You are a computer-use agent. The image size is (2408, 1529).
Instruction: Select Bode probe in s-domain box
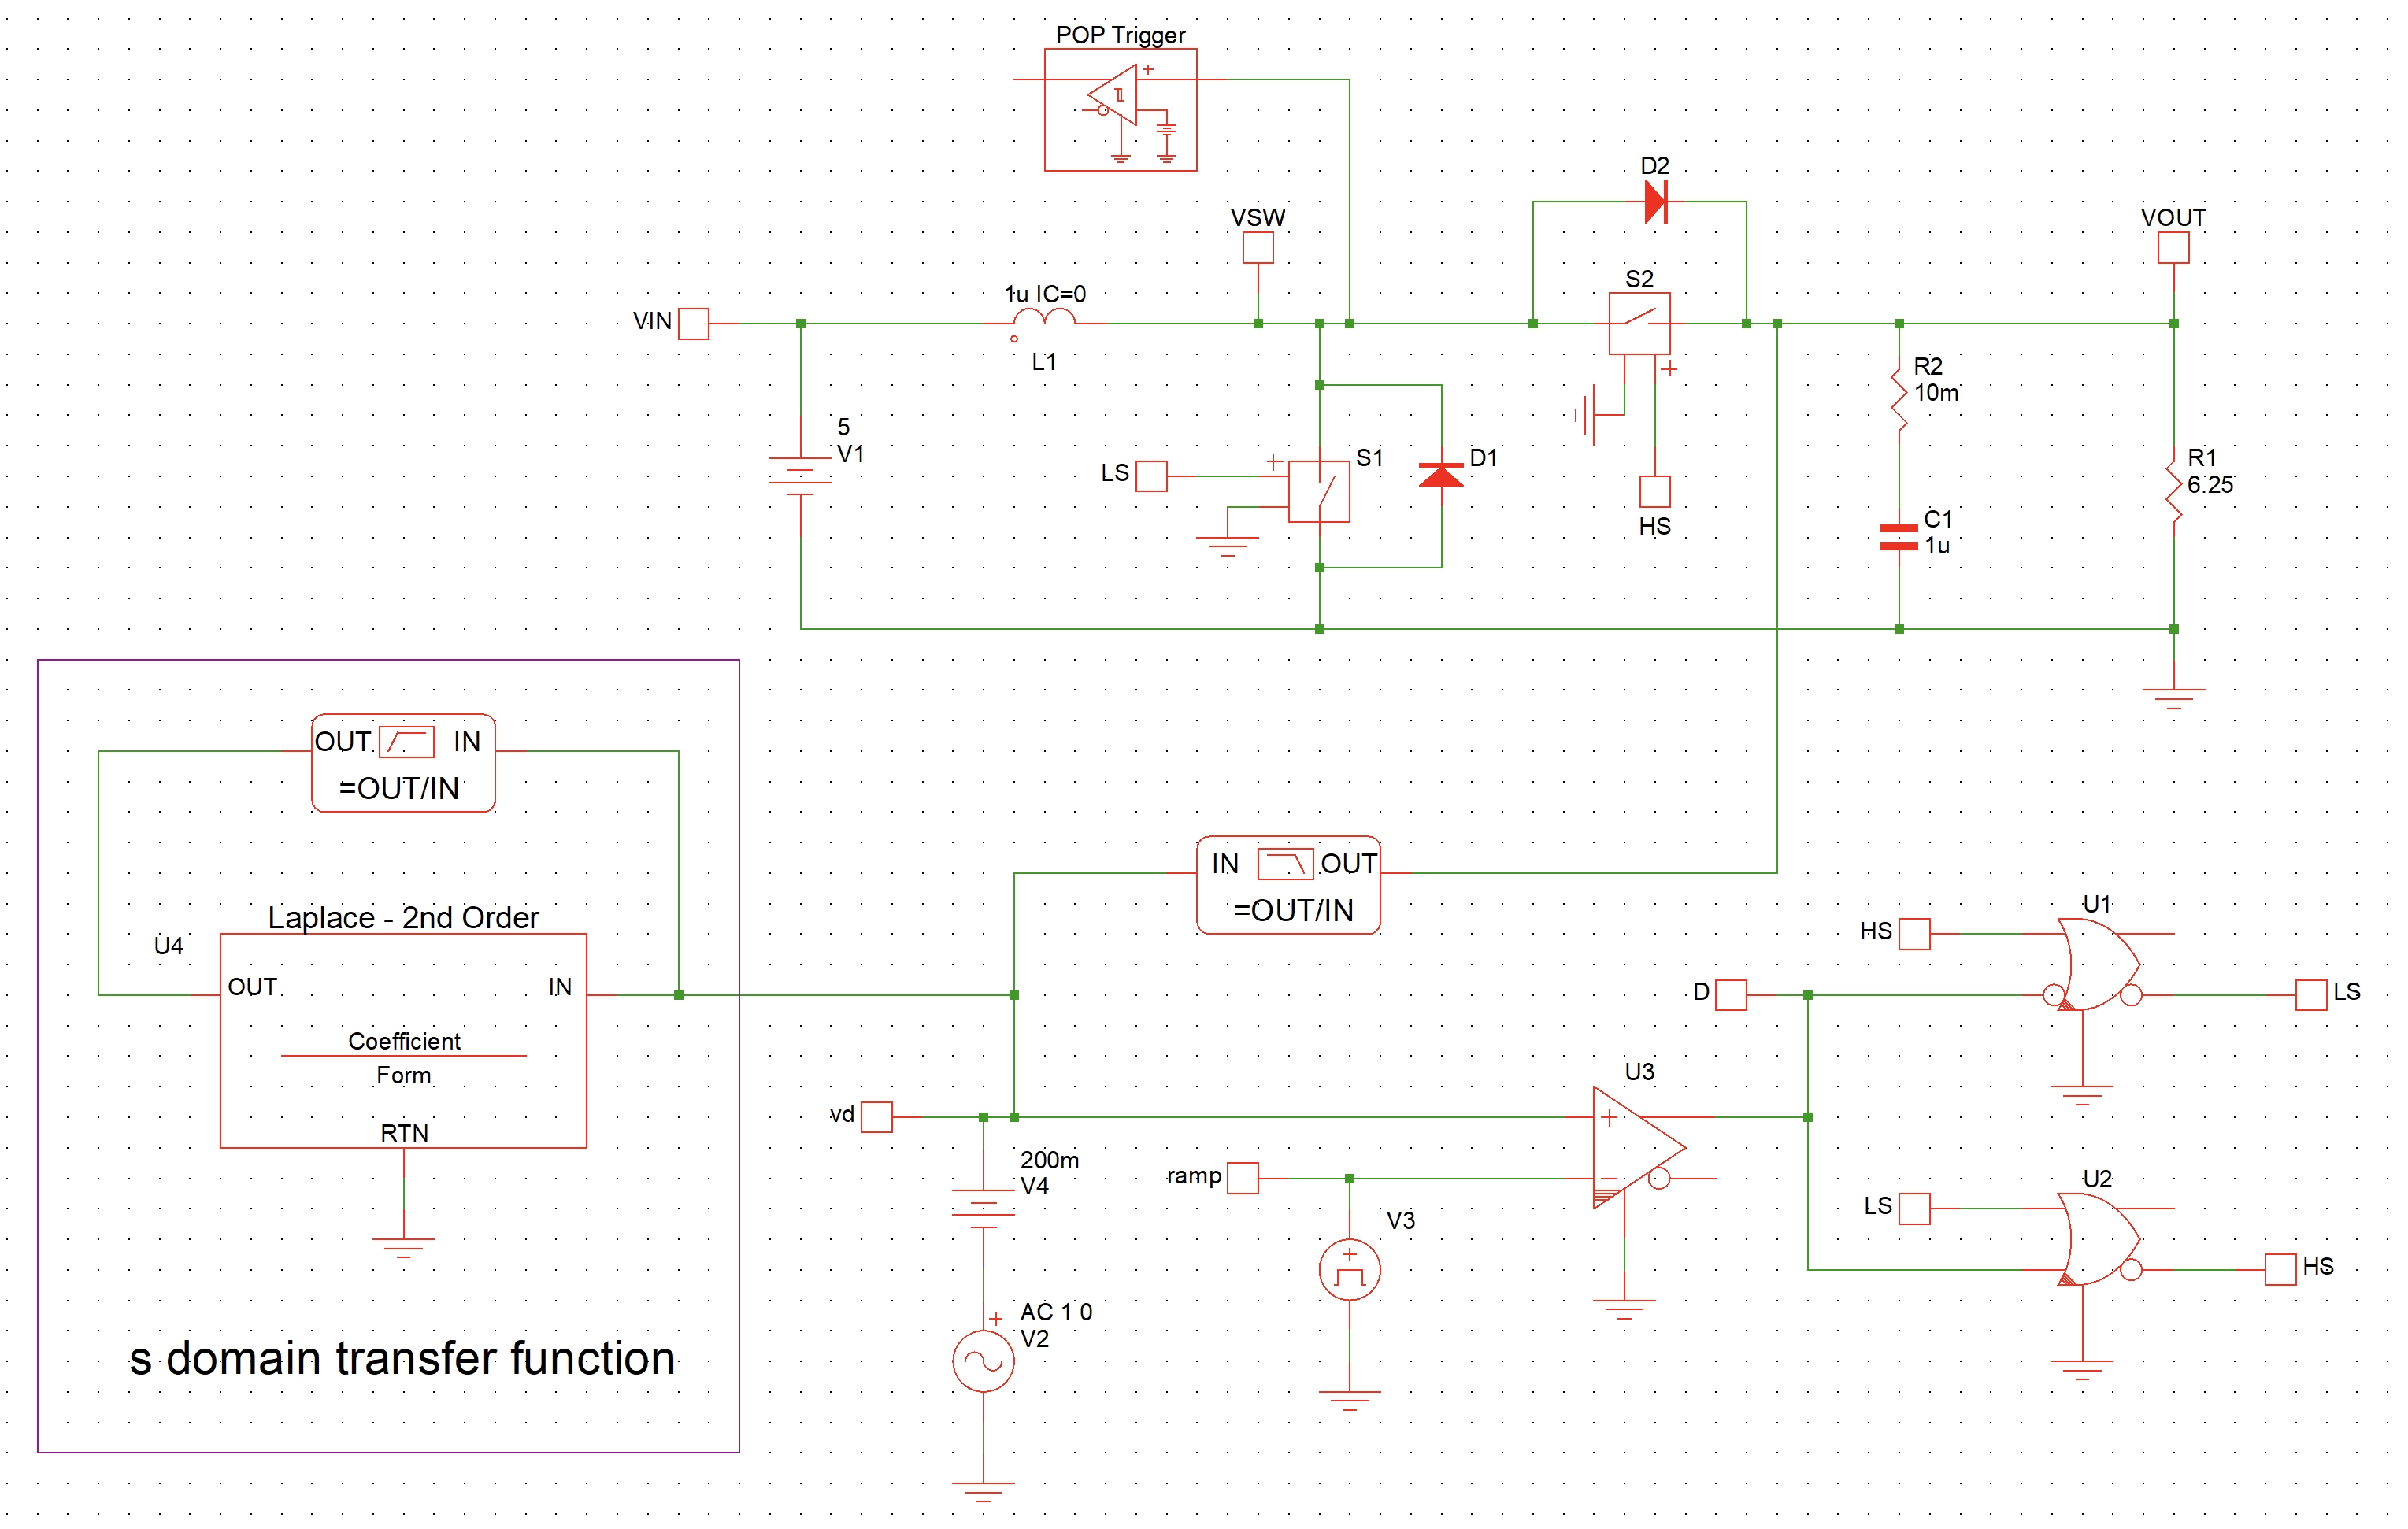pyautogui.click(x=403, y=762)
